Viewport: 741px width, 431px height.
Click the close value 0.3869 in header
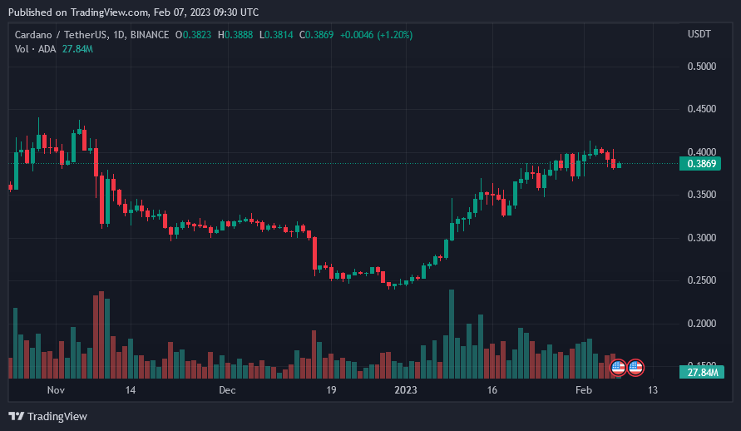pyautogui.click(x=319, y=35)
